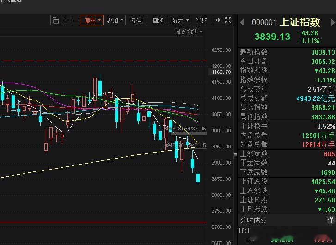
Task: Open the 复权 dropdown
Action: coord(92,20)
